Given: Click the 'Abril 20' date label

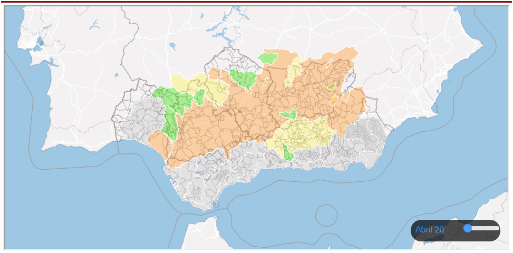Looking at the screenshot, I should 430,229.
